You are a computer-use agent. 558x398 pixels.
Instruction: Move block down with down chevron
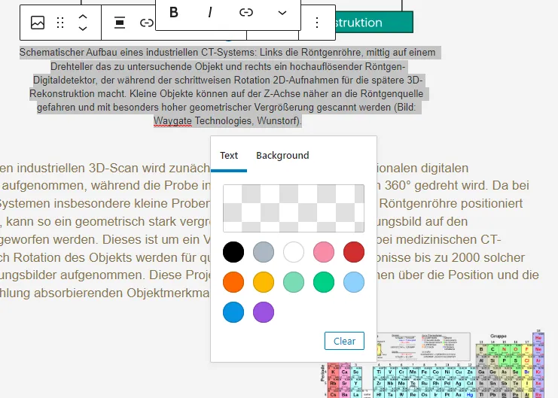coord(83,29)
